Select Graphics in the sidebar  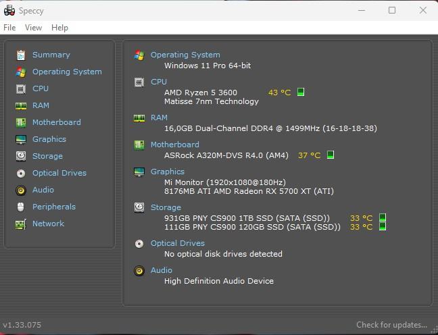coord(49,139)
